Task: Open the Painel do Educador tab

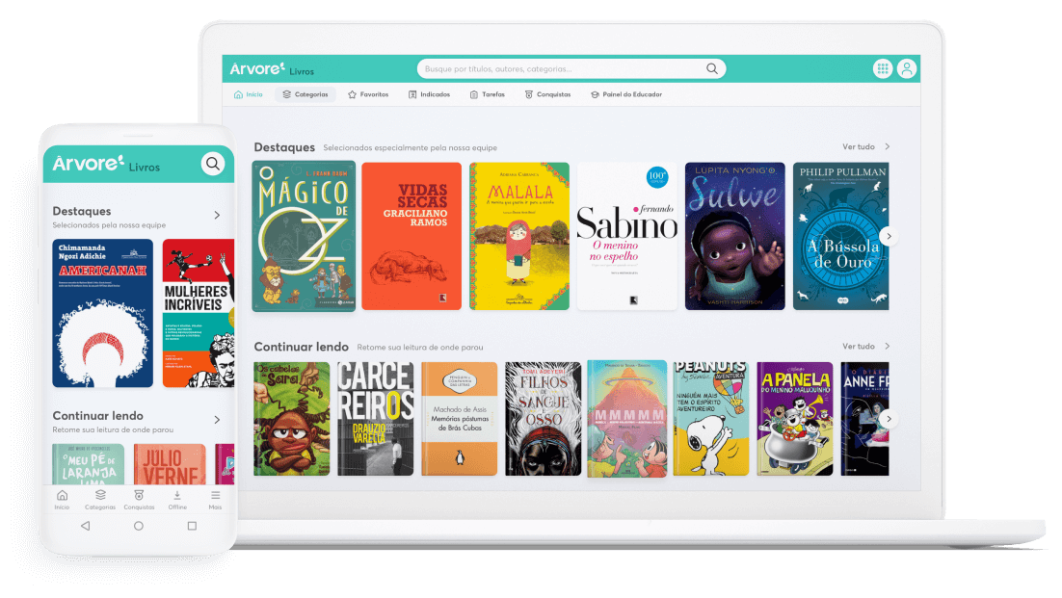Action: tap(625, 94)
